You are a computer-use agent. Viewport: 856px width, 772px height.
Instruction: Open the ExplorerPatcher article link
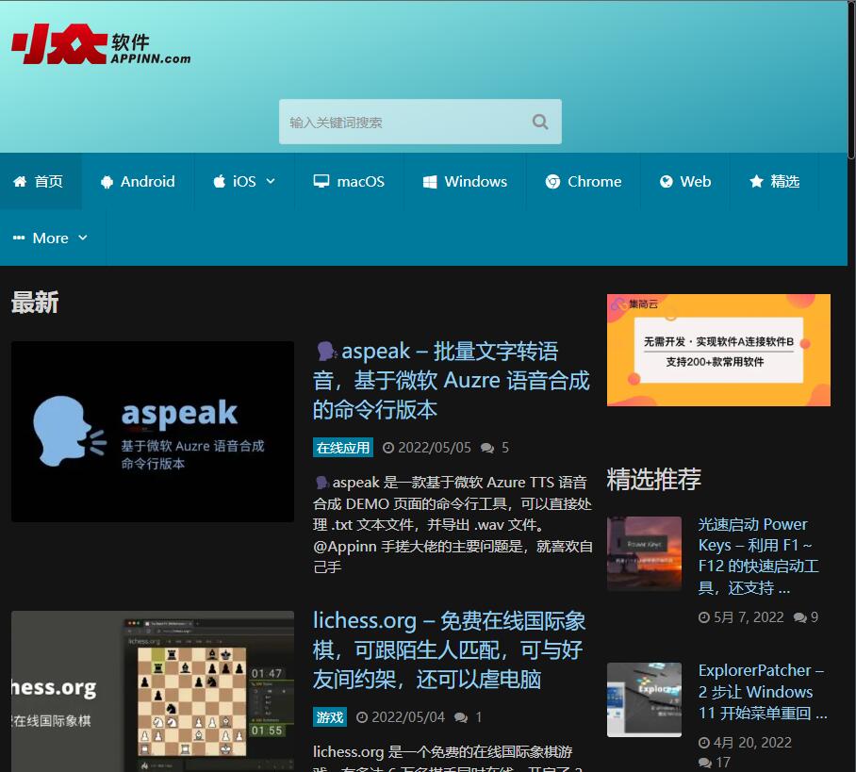(763, 692)
